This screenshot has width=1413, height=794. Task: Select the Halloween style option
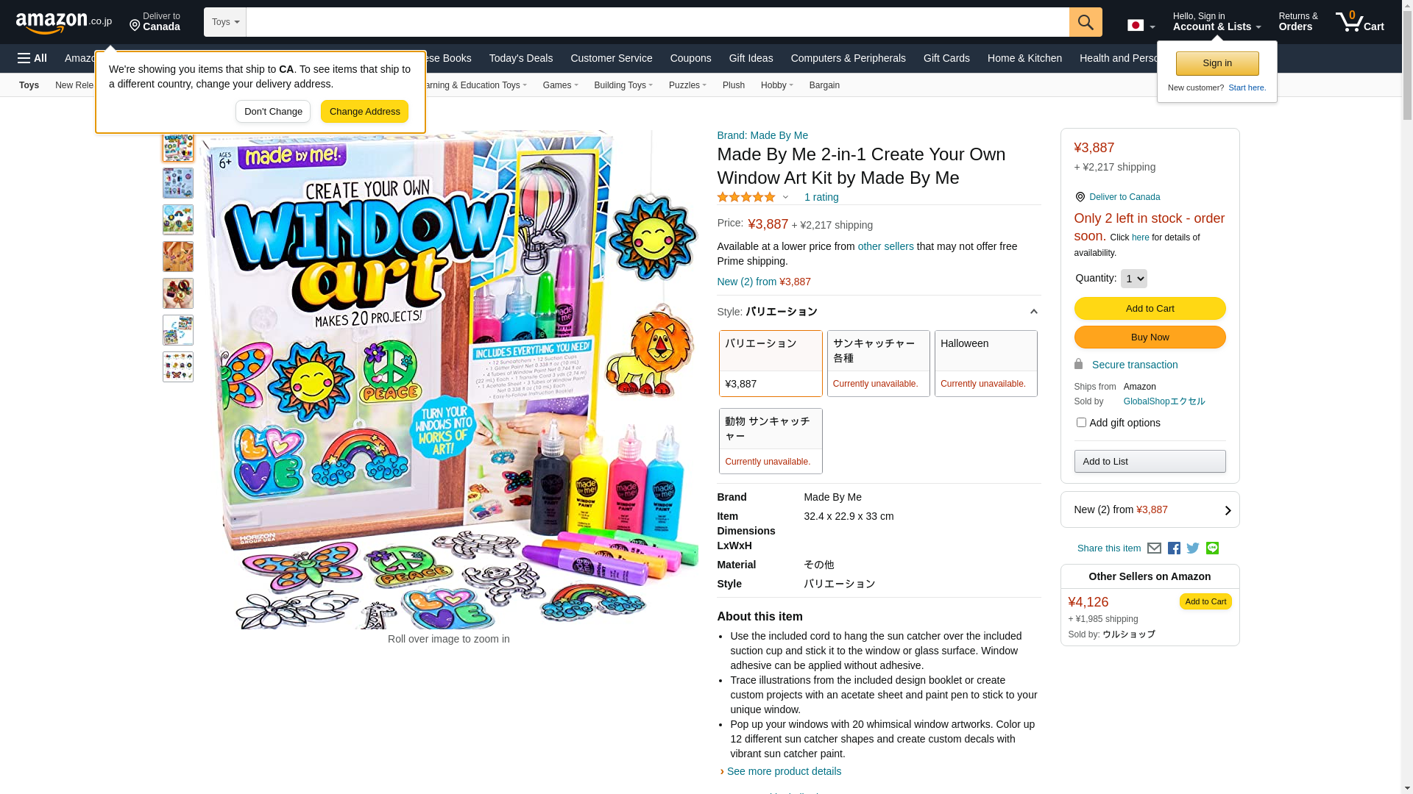[x=986, y=363]
